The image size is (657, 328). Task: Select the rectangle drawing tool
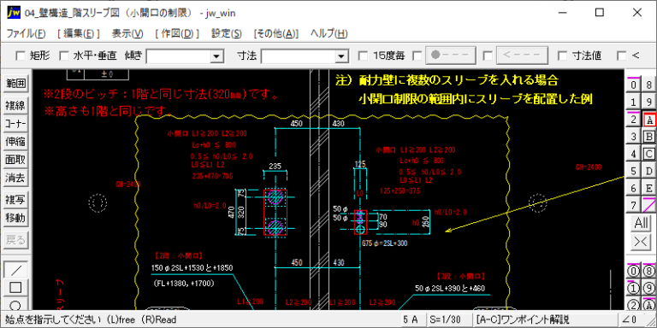15,288
